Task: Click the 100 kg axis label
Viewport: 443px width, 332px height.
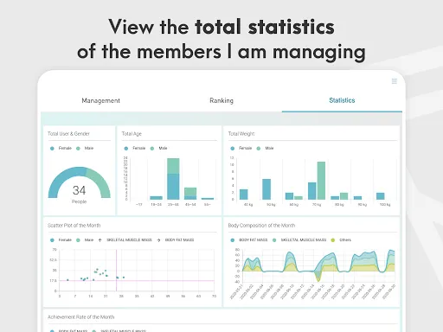Action: tap(385, 205)
